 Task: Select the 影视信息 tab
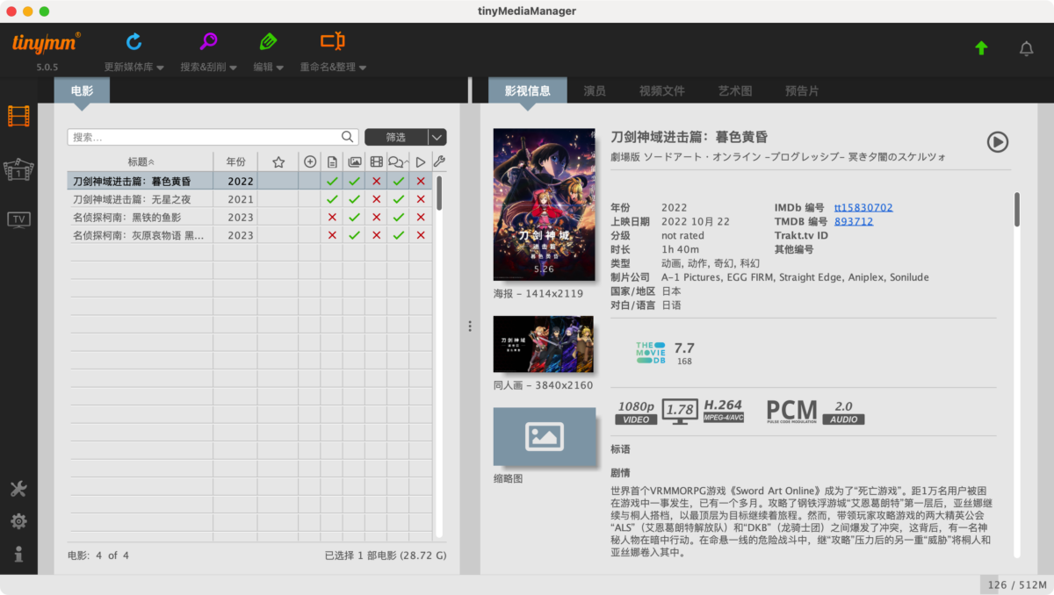pos(528,90)
